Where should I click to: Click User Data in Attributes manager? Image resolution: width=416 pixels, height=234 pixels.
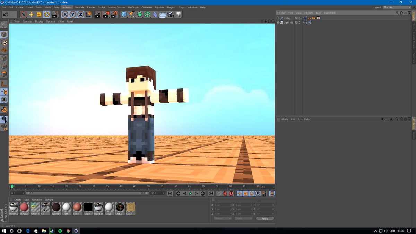point(304,119)
